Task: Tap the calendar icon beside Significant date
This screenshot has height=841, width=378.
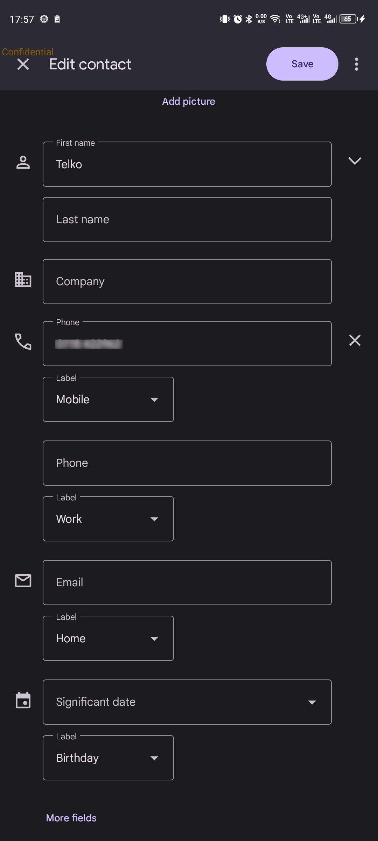Action: click(23, 700)
